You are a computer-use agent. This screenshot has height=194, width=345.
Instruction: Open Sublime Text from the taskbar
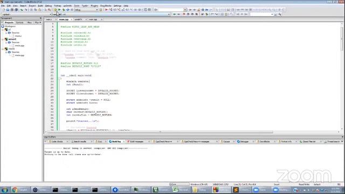pyautogui.click(x=241, y=190)
